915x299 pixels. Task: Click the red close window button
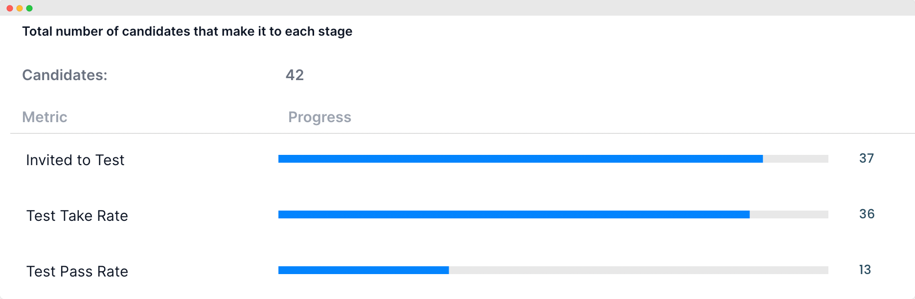10,8
